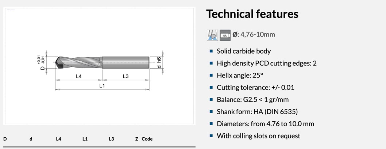The image size is (386, 149).
Task: Click the L1 table column header
Action: pyautogui.click(x=85, y=139)
